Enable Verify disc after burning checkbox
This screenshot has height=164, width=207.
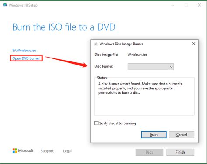click(x=97, y=123)
